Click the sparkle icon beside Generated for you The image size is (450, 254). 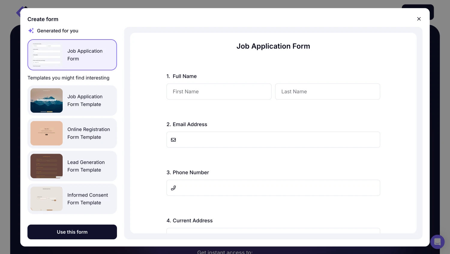[31, 31]
